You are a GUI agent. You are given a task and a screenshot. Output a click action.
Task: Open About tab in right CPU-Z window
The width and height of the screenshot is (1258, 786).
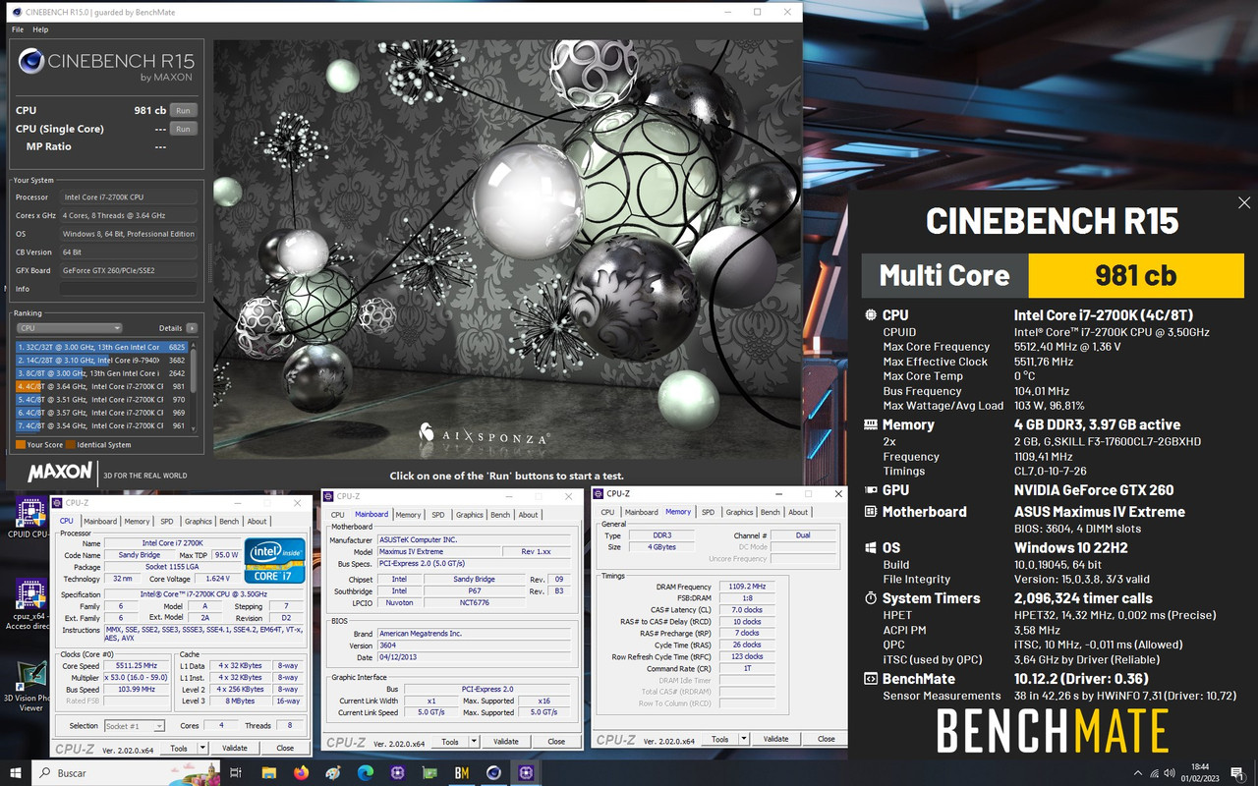[x=798, y=512]
